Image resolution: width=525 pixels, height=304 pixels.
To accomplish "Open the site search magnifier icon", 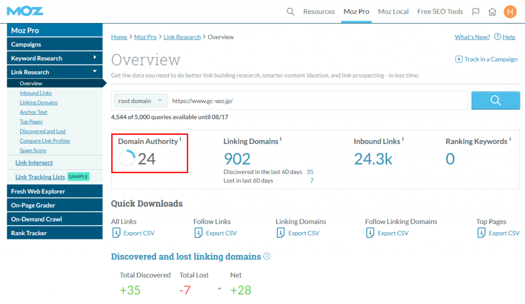I will [290, 12].
